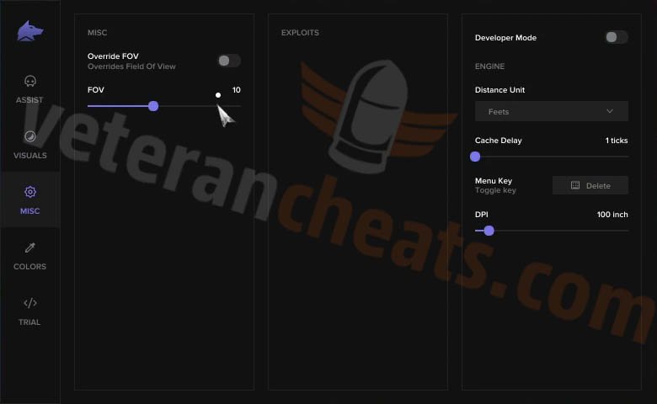Select the Misc gear icon
Screen dimensions: 657x404
(x=30, y=192)
